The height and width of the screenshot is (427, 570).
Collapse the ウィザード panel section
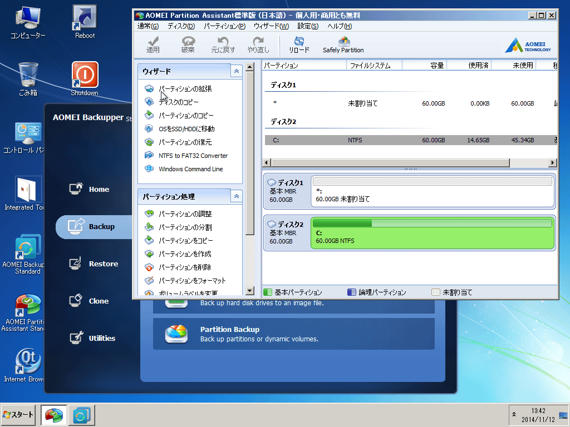click(x=236, y=71)
